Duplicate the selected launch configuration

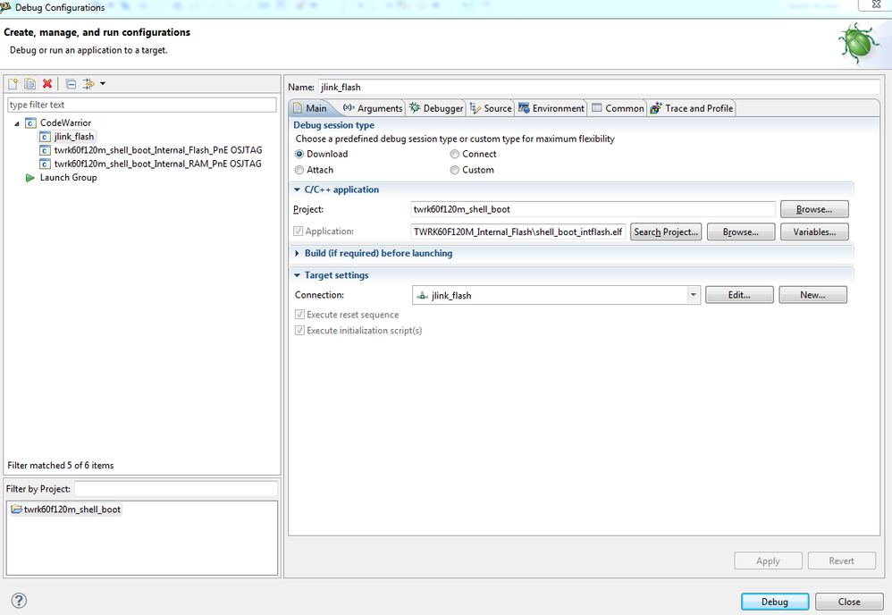click(x=30, y=84)
